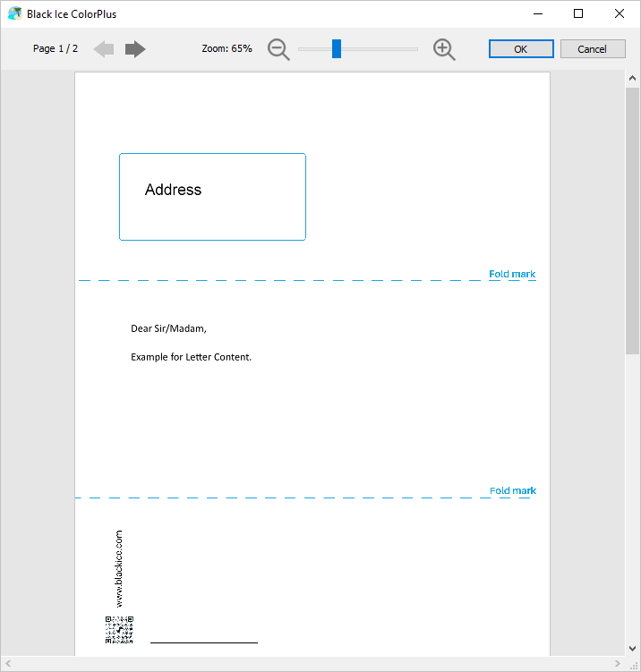Select the Address box on the page
Screen dimensions: 641x672
tap(212, 197)
